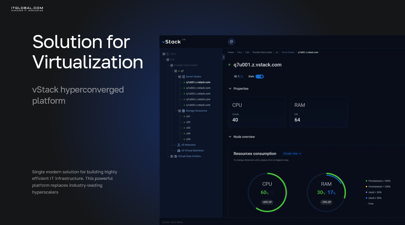Click the All Virtual Machines cube icon
Viewport: 405px width, 225px height.
tap(179, 150)
